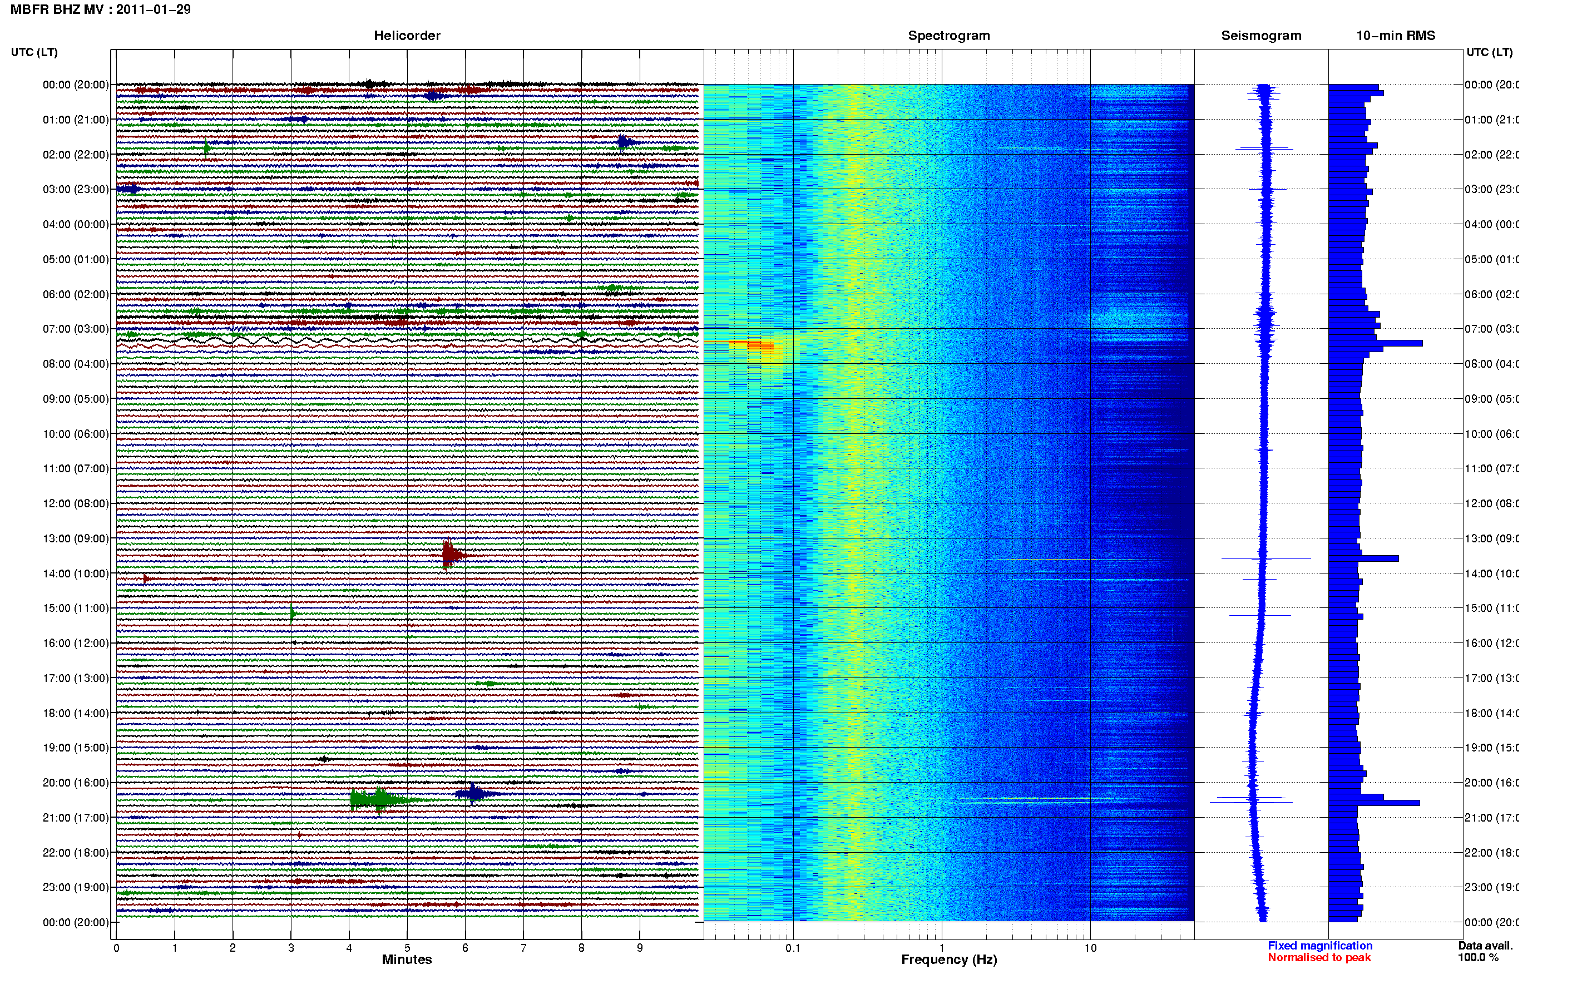
Task: Click the 04:00 (00:00) Helicorder time label
Action: point(76,224)
